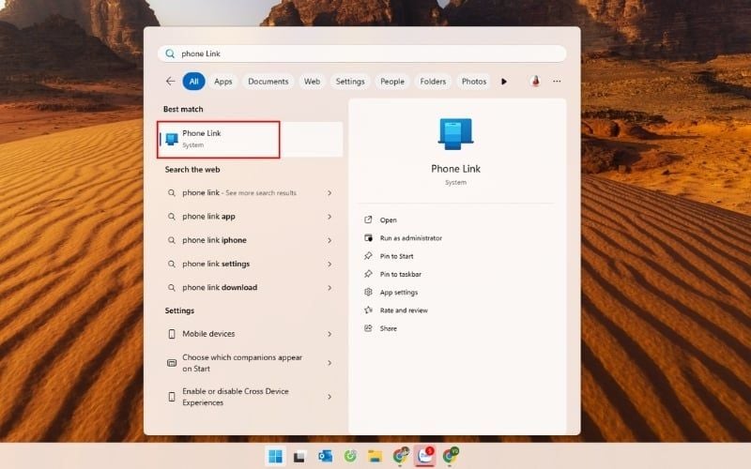The image size is (751, 469).
Task: Open the first Chrome icon on taskbar
Action: (401, 456)
